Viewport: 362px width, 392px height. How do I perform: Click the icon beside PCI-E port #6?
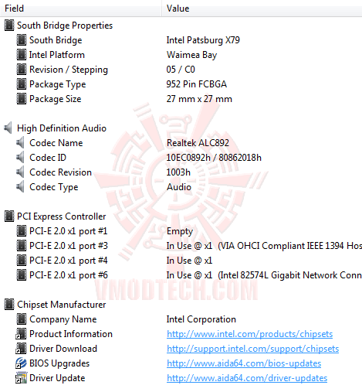point(22,275)
